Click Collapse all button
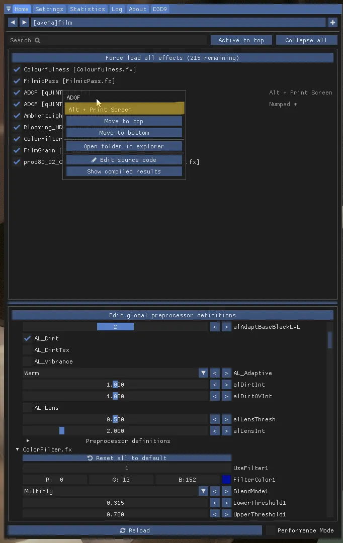The image size is (343, 543). 306,40
